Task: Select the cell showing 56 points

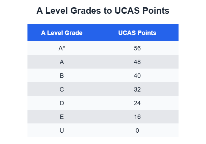Action: 137,48
